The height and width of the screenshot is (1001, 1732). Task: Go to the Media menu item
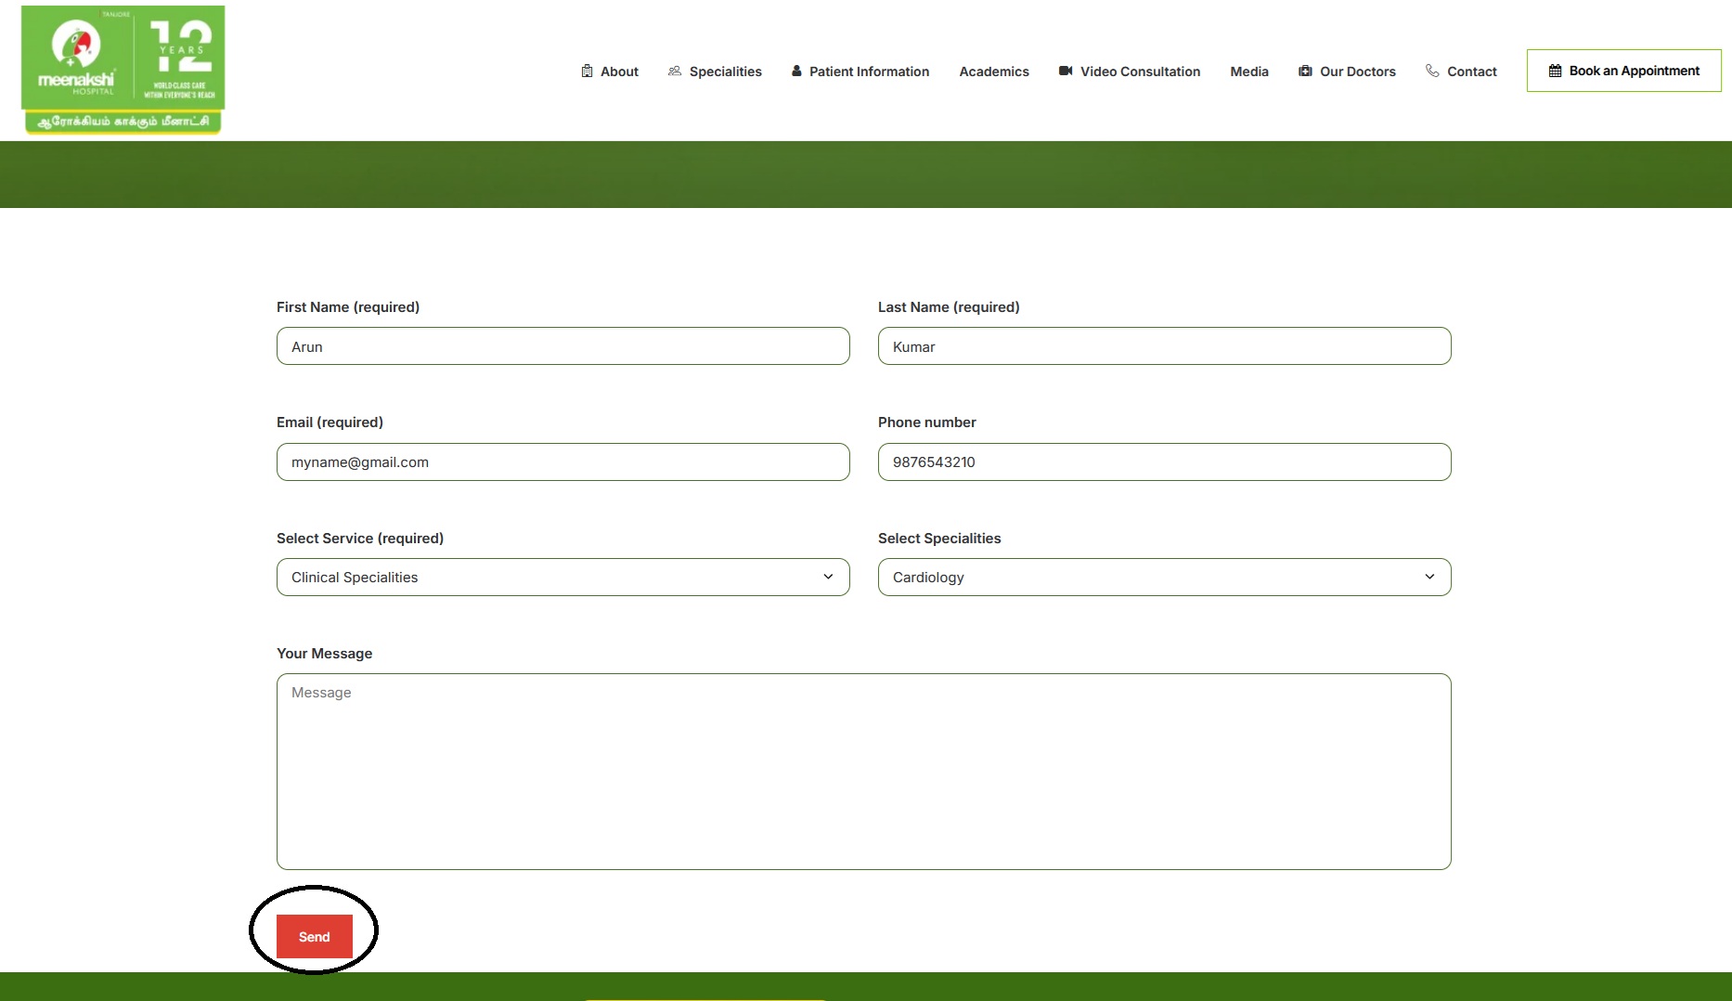coord(1248,71)
